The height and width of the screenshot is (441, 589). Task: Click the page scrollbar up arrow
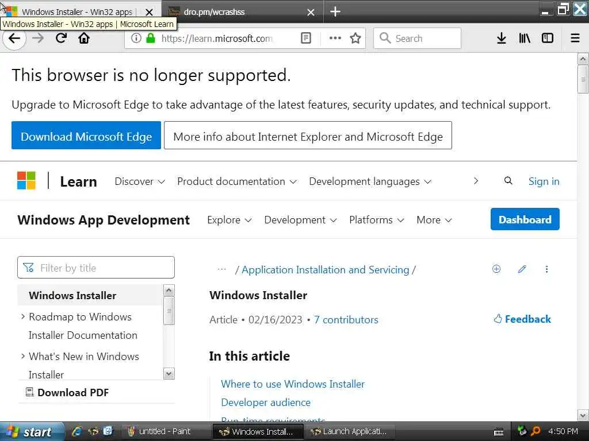[x=583, y=59]
